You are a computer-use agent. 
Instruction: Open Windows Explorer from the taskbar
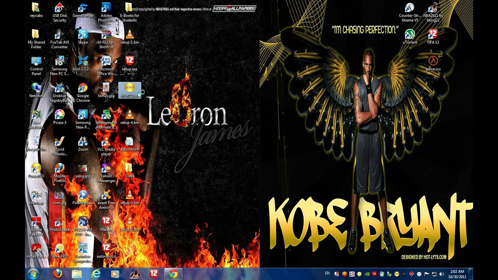pyautogui.click(x=77, y=274)
